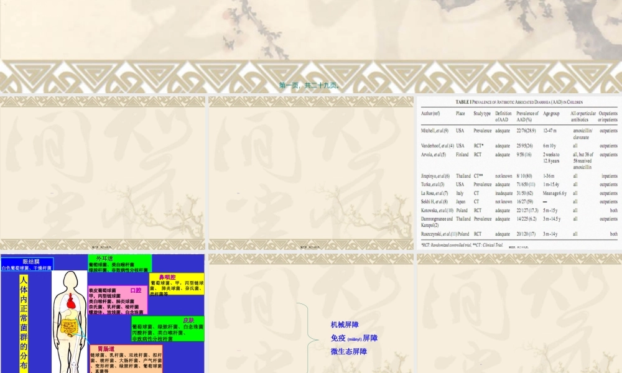
Task: Click the orange 胃肠道 box
Action: (x=126, y=359)
